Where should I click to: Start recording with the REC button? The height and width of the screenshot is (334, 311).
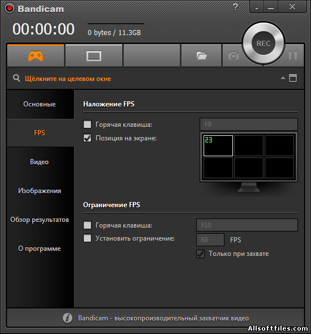click(x=264, y=43)
